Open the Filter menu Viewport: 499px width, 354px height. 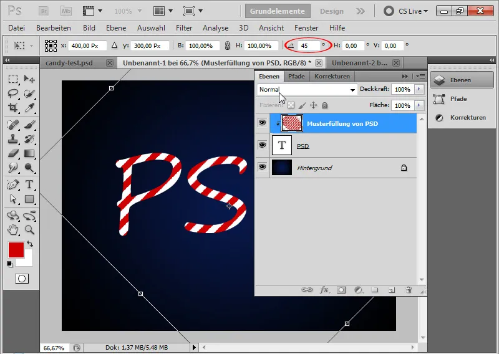point(184,28)
